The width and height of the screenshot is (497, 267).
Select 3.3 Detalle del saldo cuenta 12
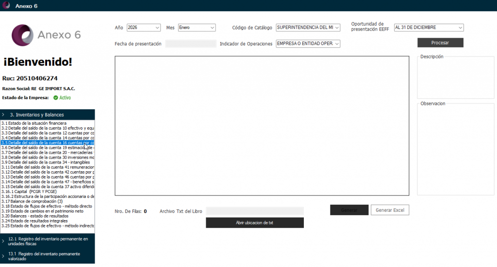click(48, 133)
